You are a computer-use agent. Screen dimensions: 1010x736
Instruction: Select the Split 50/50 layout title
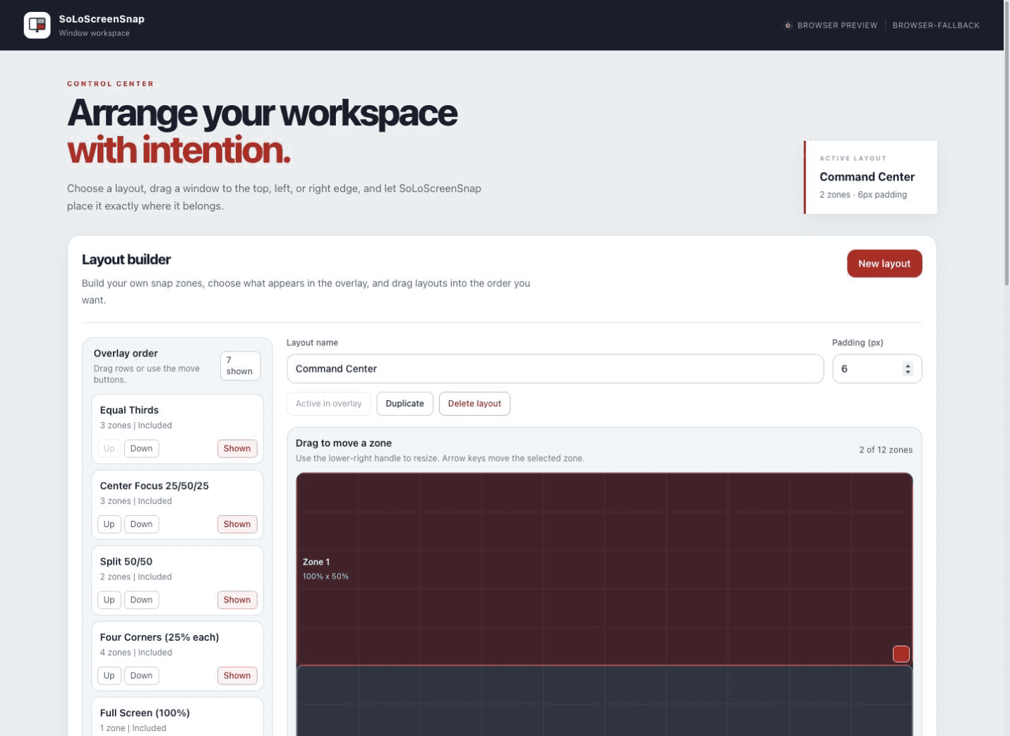(x=126, y=562)
